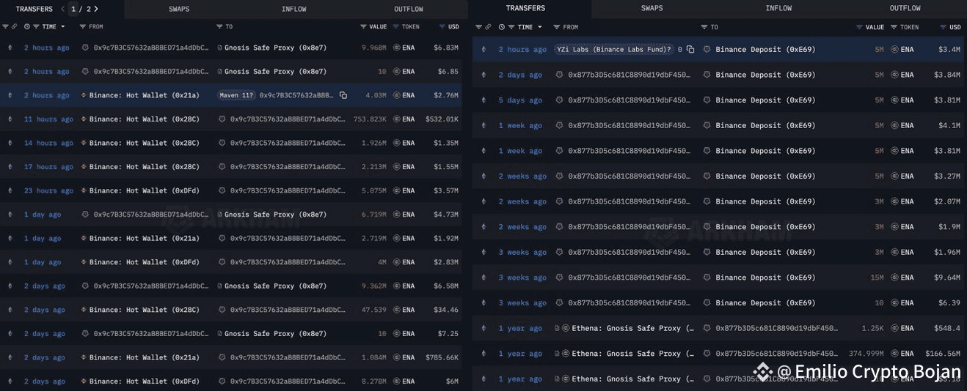Image resolution: width=967 pixels, height=391 pixels.
Task: Open sender address in the $2.07M row
Action: 629,201
